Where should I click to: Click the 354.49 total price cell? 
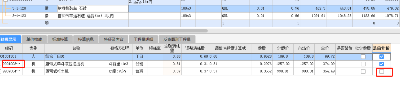[325, 71]
